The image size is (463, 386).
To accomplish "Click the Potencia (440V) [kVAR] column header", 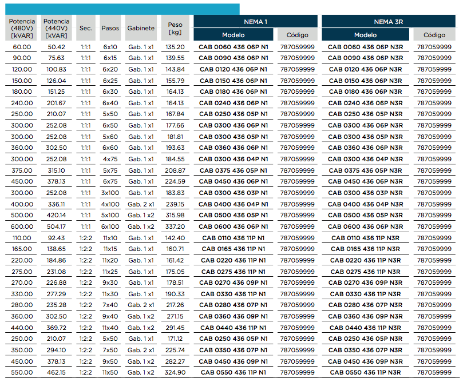I will tap(57, 28).
